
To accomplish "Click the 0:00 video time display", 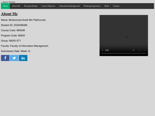I will click(x=107, y=50).
